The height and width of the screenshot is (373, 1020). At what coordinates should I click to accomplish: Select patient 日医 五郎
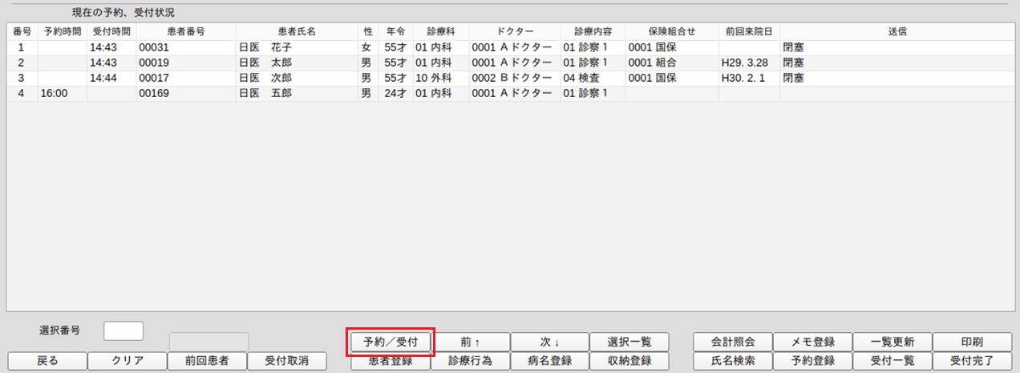click(x=265, y=93)
